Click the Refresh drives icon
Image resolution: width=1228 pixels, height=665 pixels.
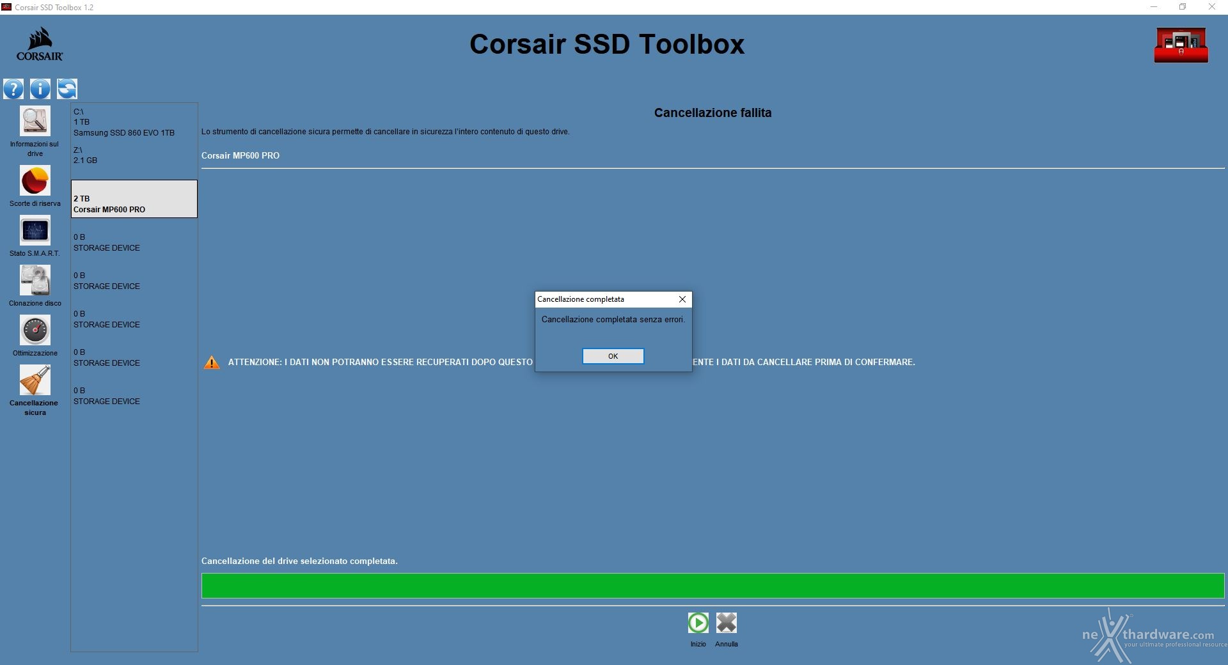click(67, 89)
